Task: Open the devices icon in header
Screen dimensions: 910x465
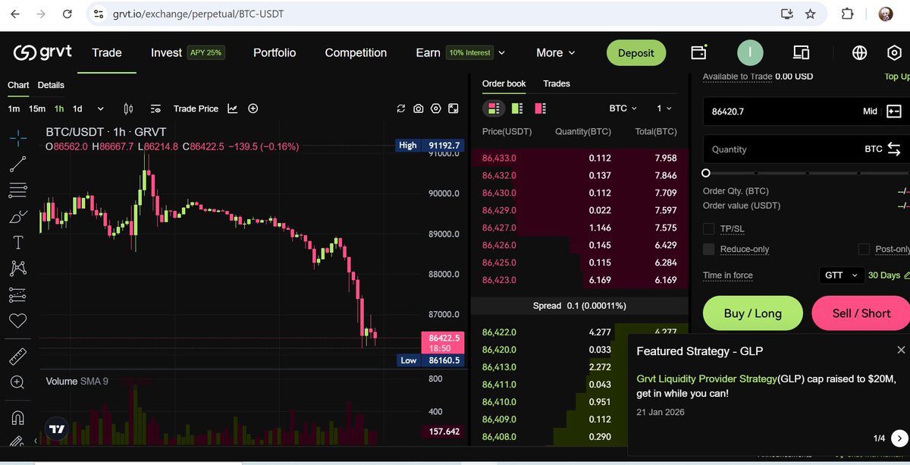Action: point(802,52)
